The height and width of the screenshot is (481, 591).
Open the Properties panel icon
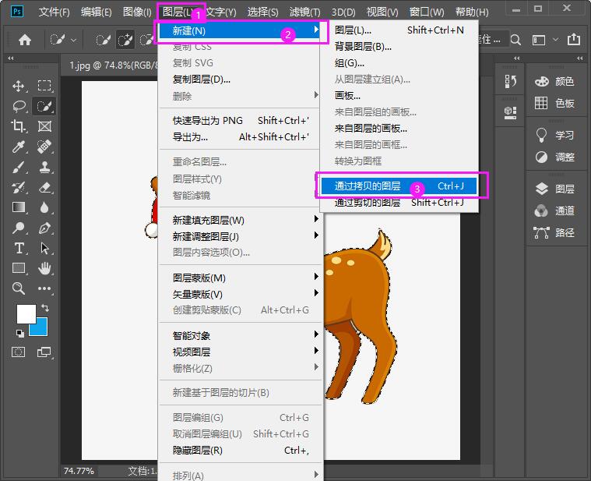(x=510, y=112)
